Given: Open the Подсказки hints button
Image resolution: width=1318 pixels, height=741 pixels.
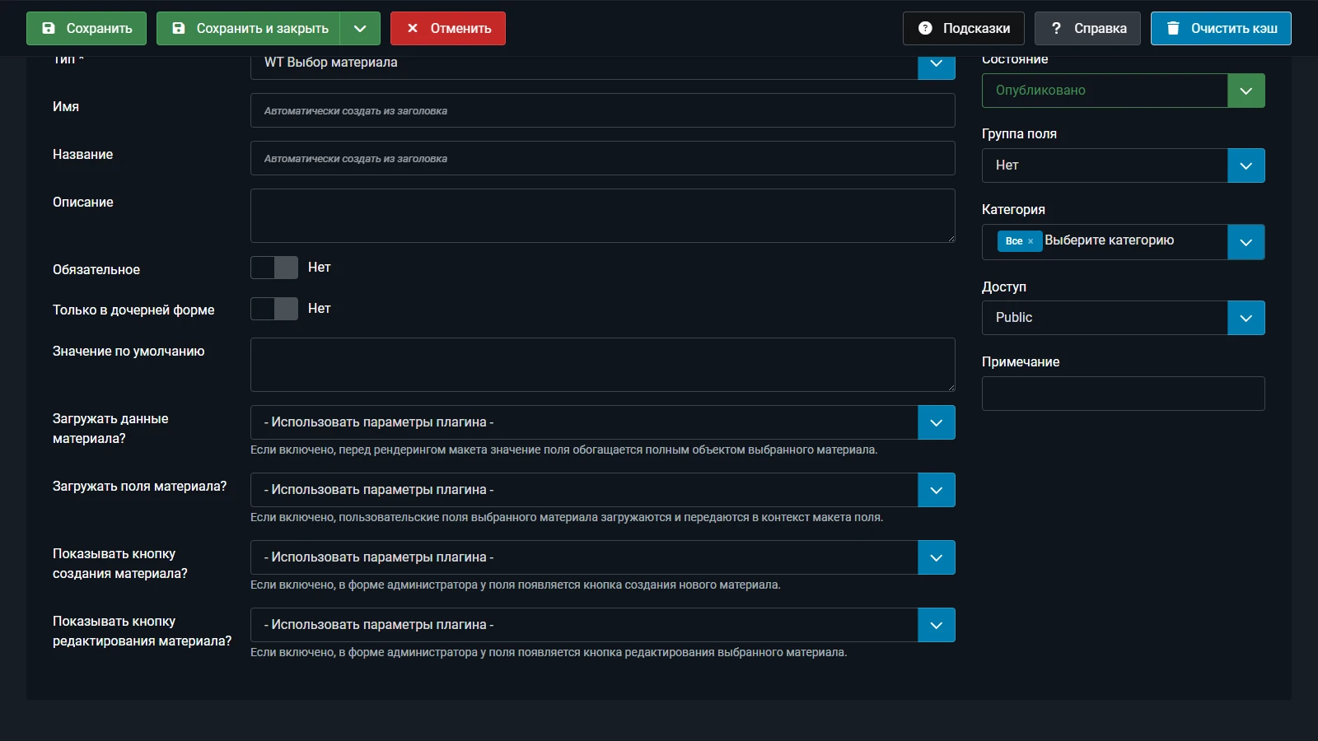Looking at the screenshot, I should tap(963, 28).
